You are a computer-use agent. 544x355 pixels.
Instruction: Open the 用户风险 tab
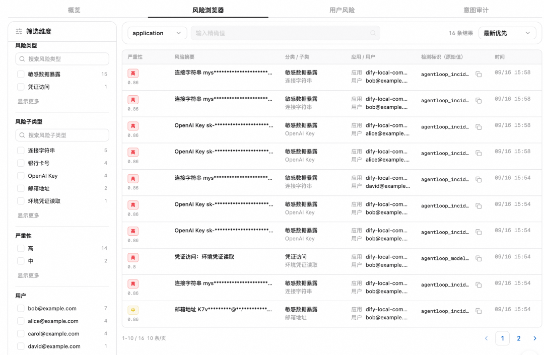pos(342,10)
